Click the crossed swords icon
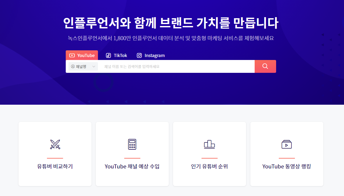This screenshot has width=344, height=196. click(x=55, y=144)
